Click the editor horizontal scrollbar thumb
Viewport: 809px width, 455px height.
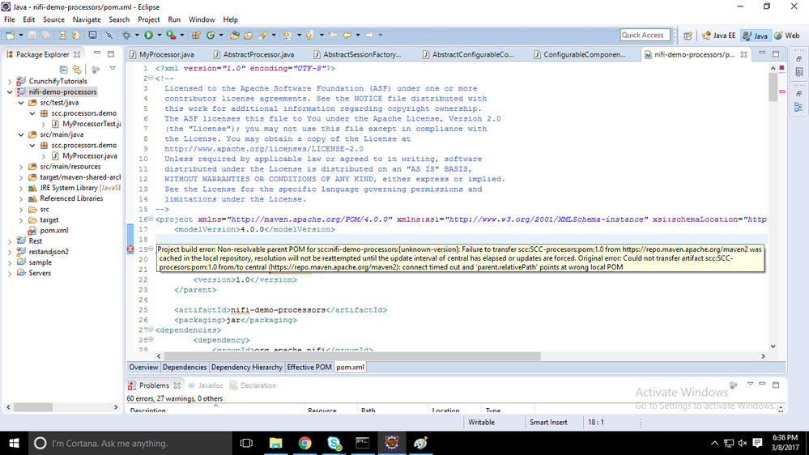[x=352, y=356]
